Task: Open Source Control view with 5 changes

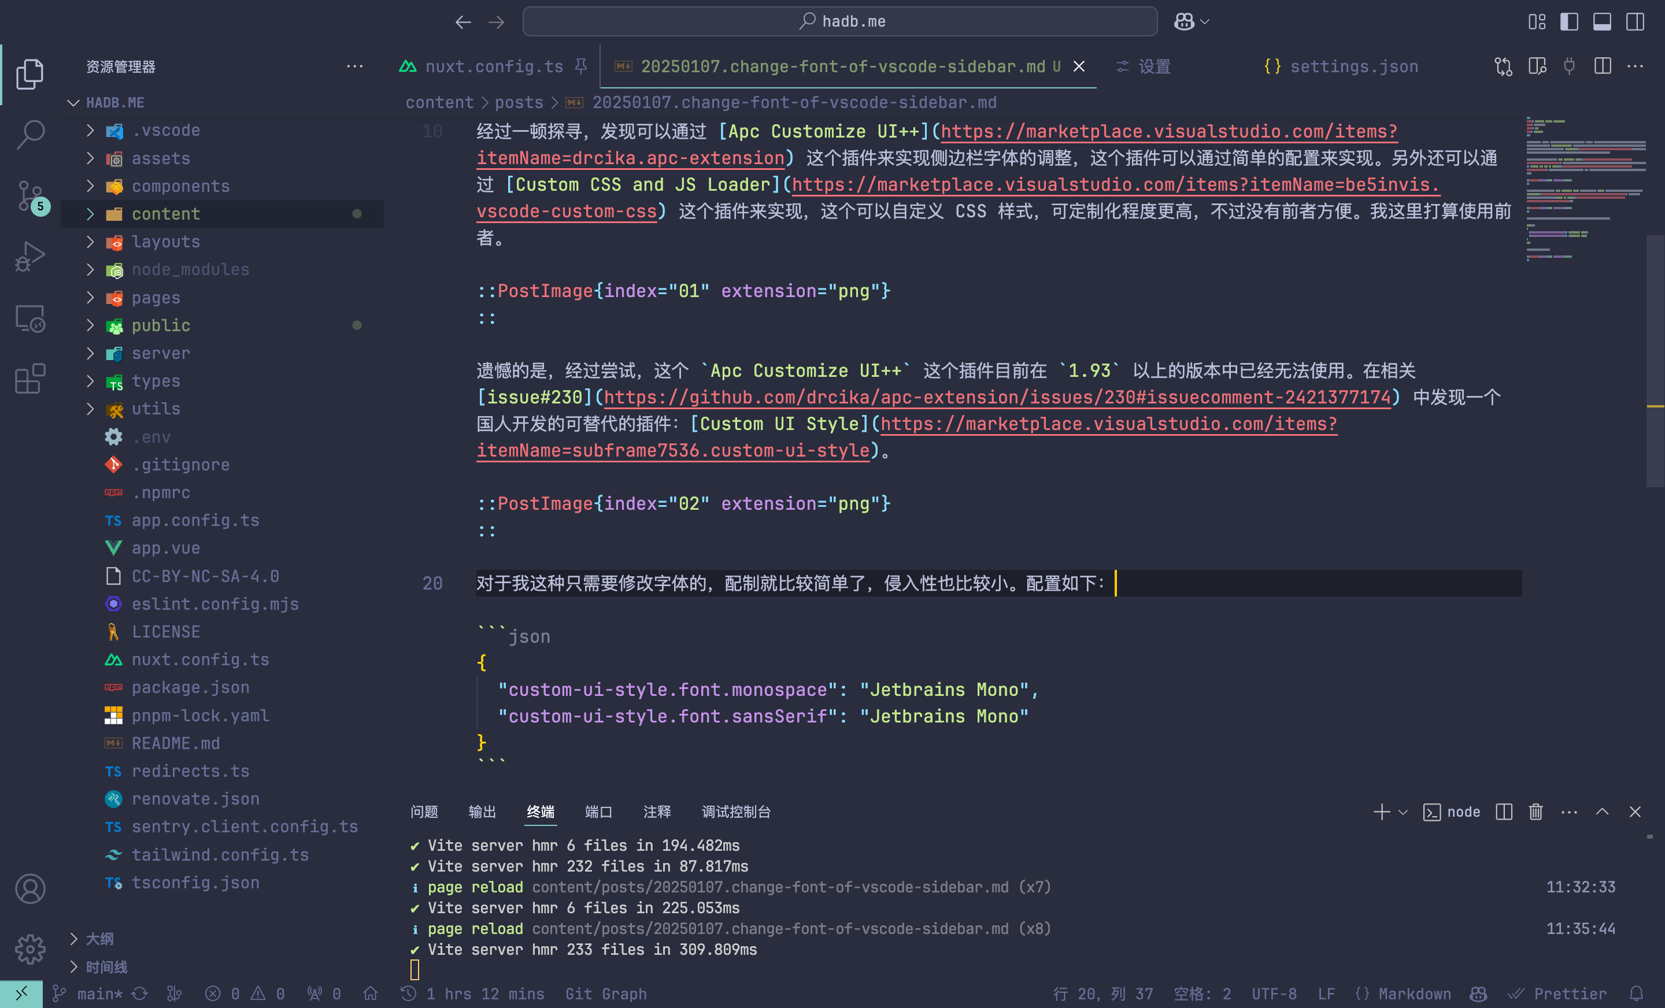Action: click(x=29, y=197)
